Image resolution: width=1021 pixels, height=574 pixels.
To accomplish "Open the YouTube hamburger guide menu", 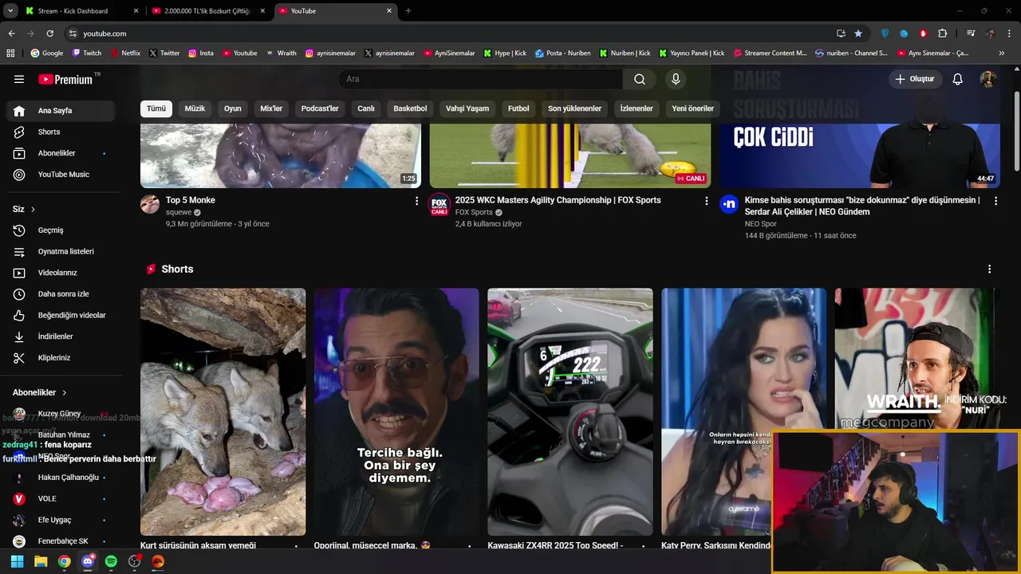I will click(x=19, y=79).
